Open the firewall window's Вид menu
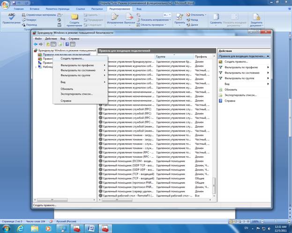 63,39
